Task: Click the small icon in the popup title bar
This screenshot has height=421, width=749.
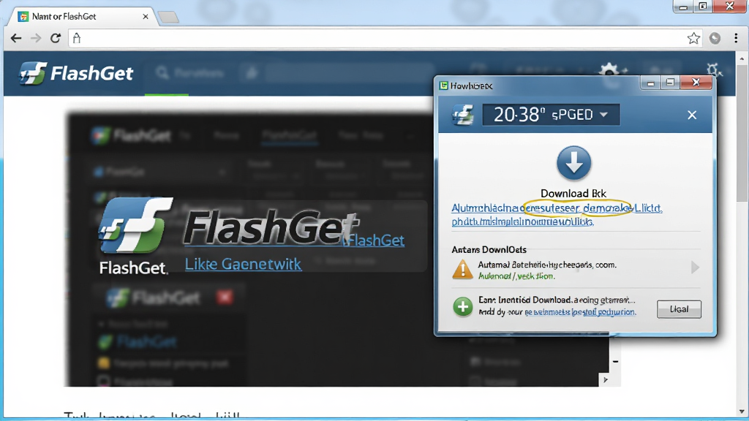Action: 444,86
